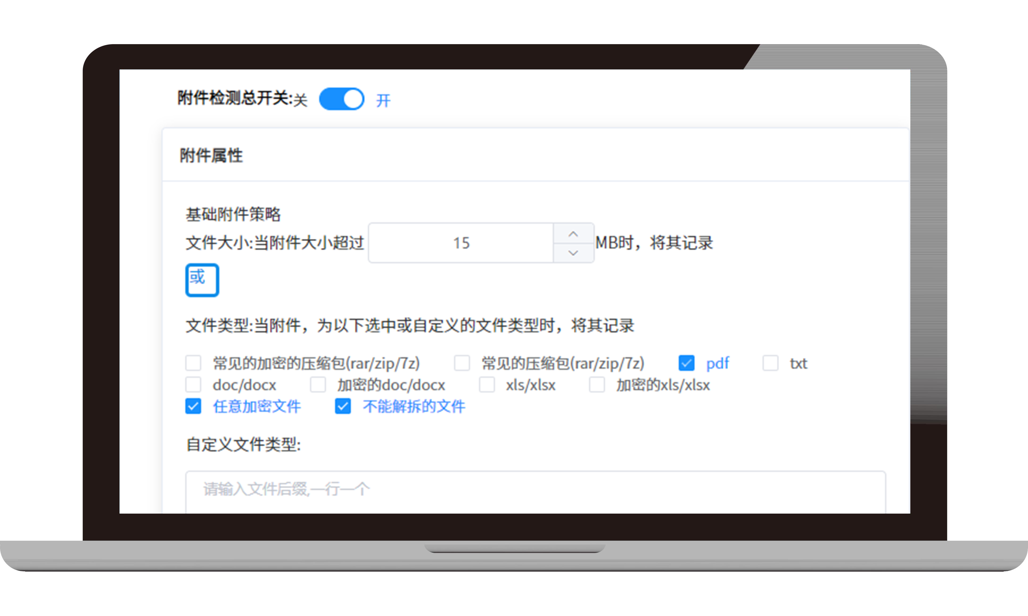This screenshot has width=1028, height=616.
Task: Uncheck the 不能解拆的文件 checkbox
Action: [x=343, y=406]
